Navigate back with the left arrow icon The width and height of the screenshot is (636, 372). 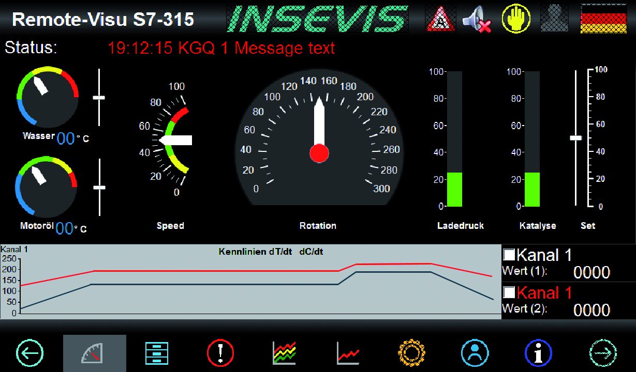[31, 352]
